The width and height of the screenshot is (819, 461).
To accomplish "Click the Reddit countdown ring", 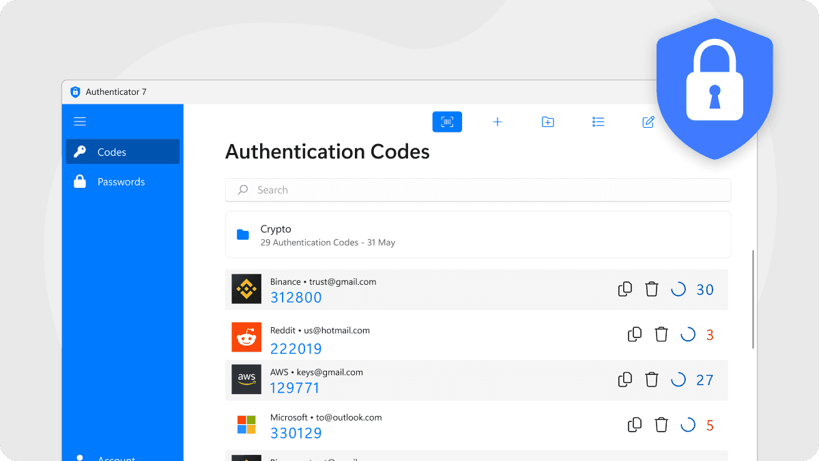I will (688, 334).
